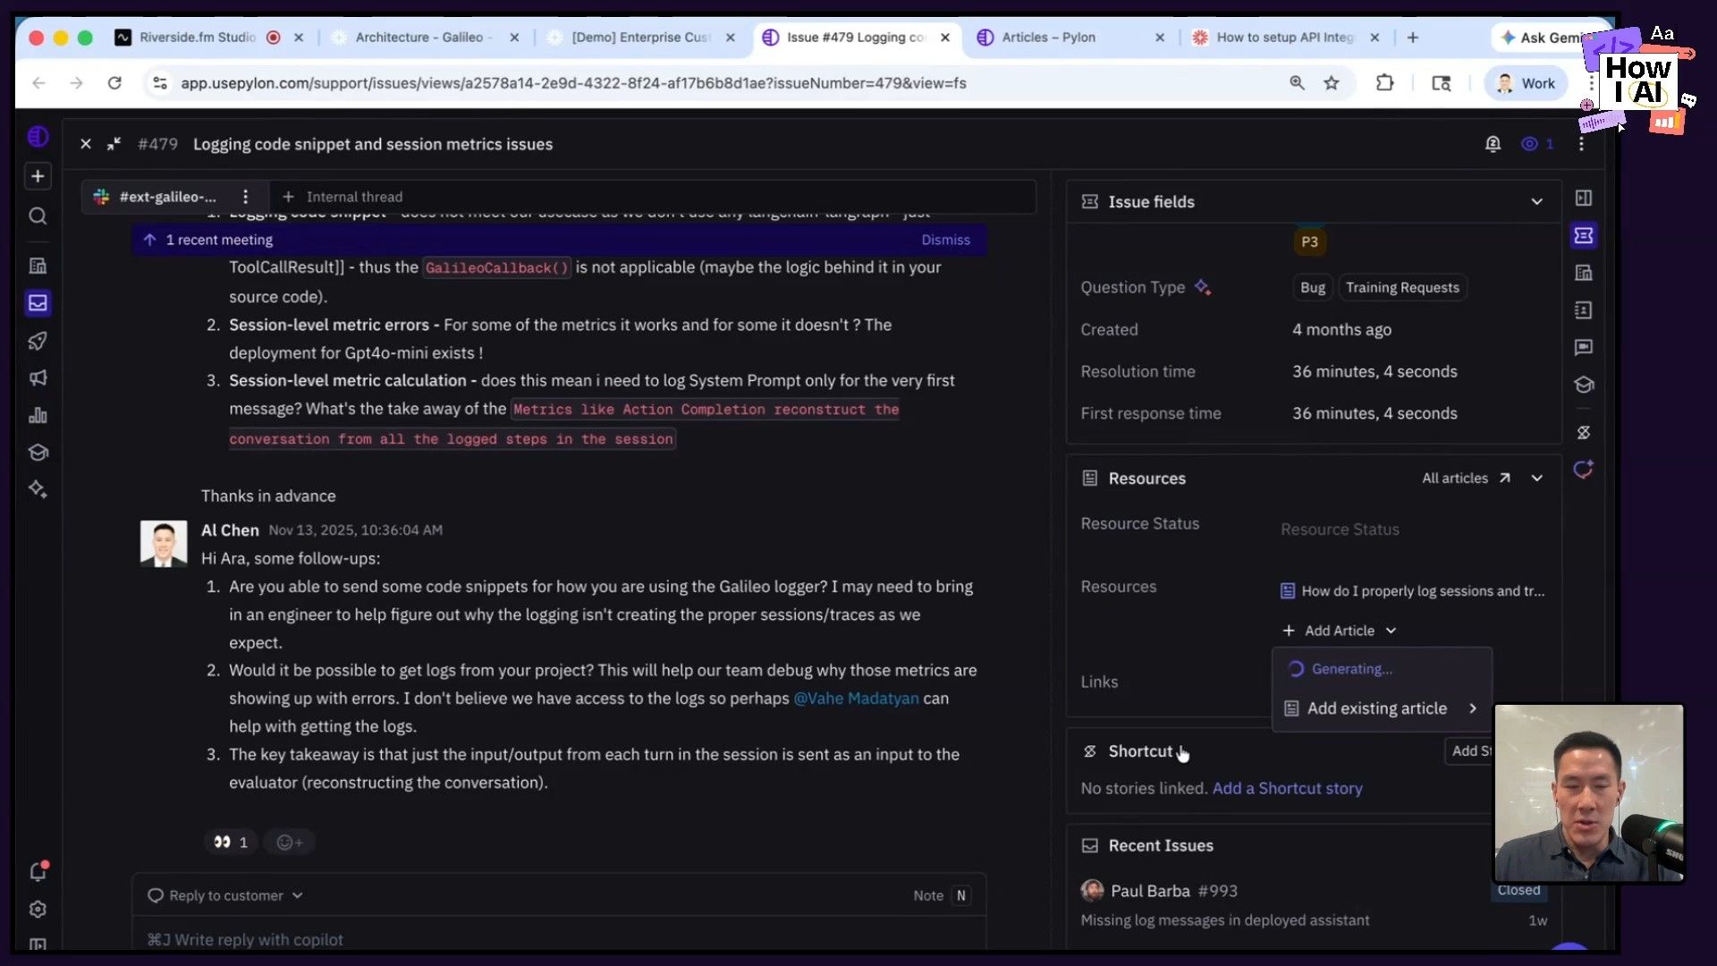This screenshot has height=966, width=1717.
Task: Bookmark this page with star icon
Action: [x=1332, y=83]
